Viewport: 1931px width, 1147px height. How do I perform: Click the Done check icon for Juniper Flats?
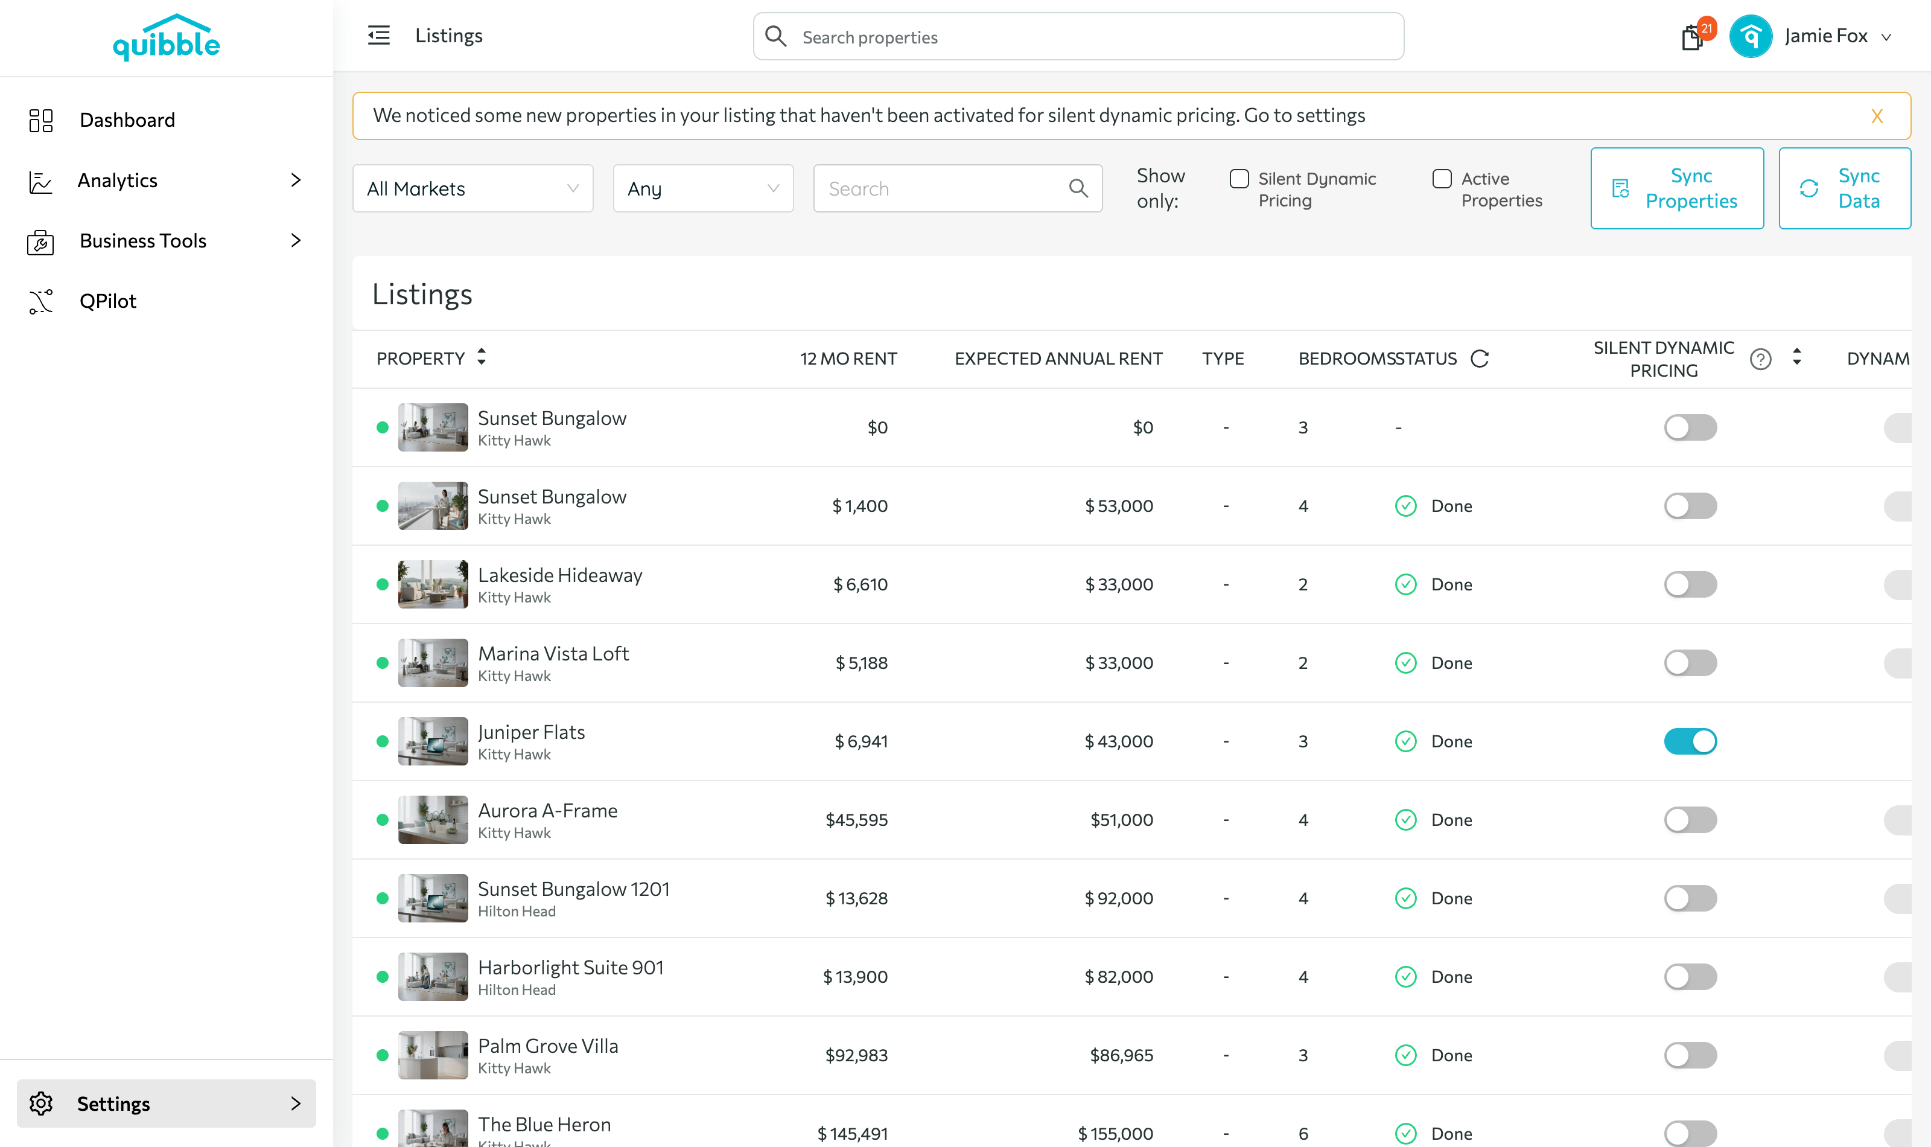pos(1406,741)
